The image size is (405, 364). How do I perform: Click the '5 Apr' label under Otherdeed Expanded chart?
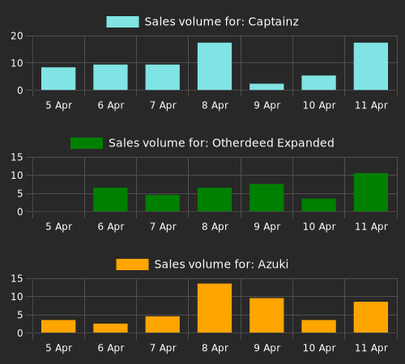click(x=58, y=226)
